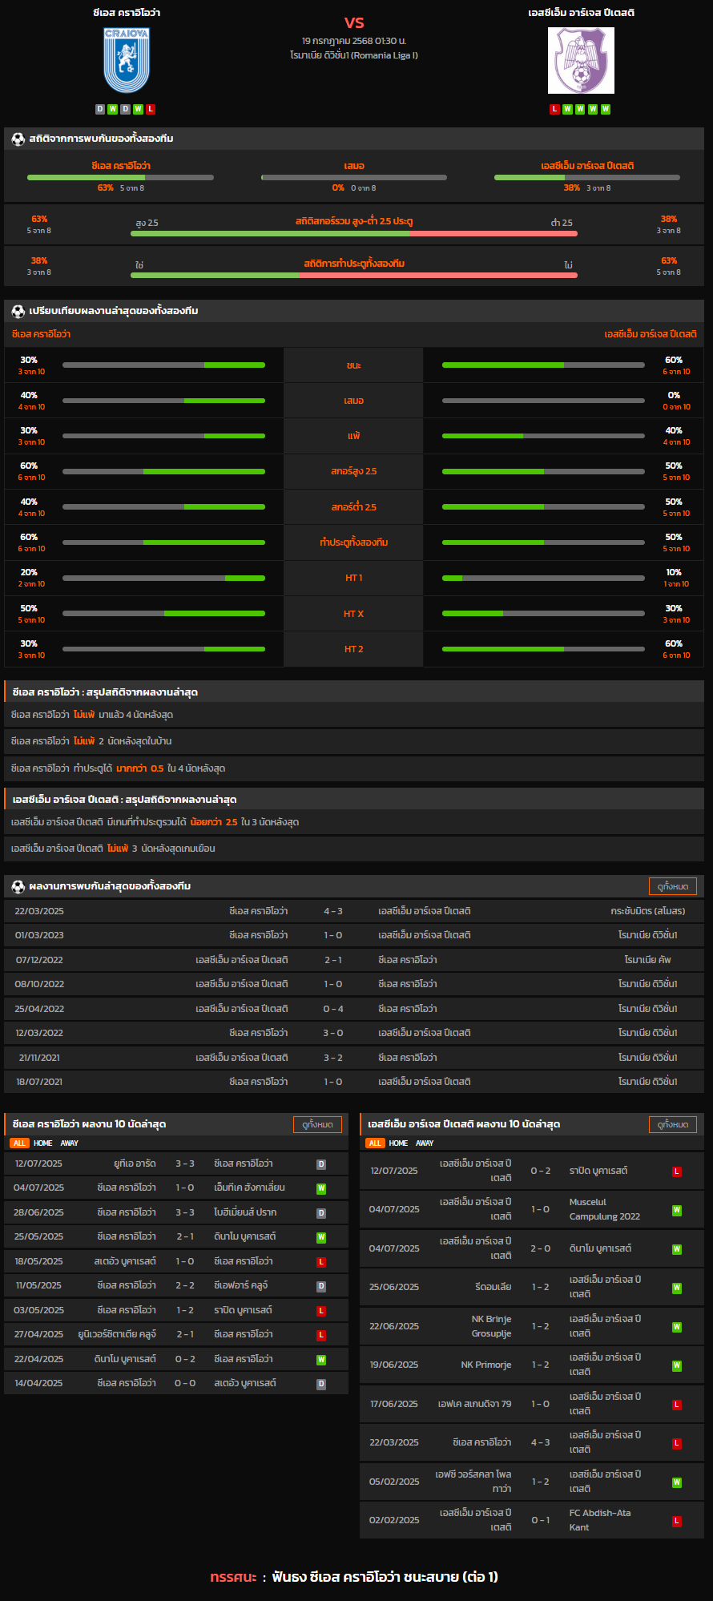Click the W badge in the NK Primorje row
713x1601 pixels.
(x=677, y=1365)
